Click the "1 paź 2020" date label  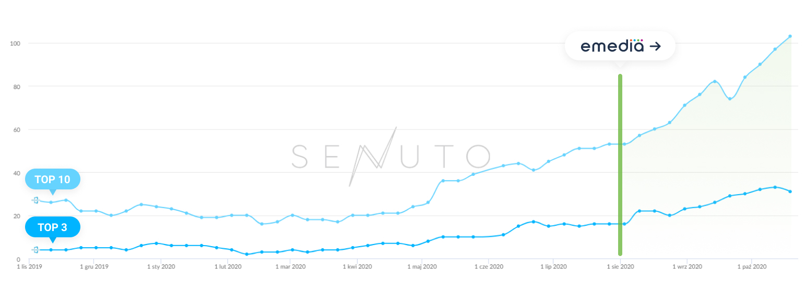click(x=751, y=267)
